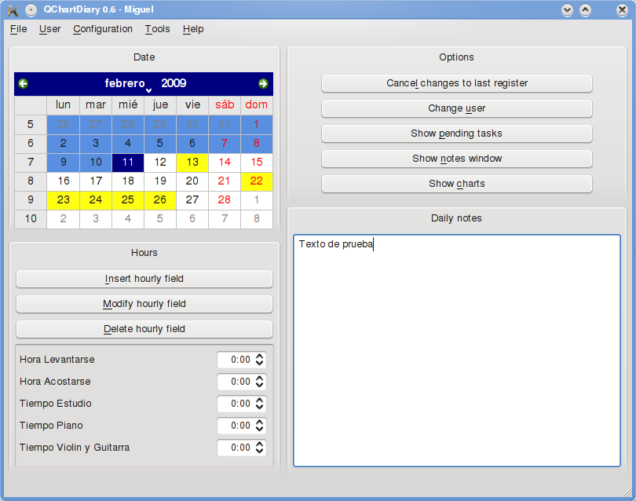Select red Saturday 7 in week 6

coord(225,144)
